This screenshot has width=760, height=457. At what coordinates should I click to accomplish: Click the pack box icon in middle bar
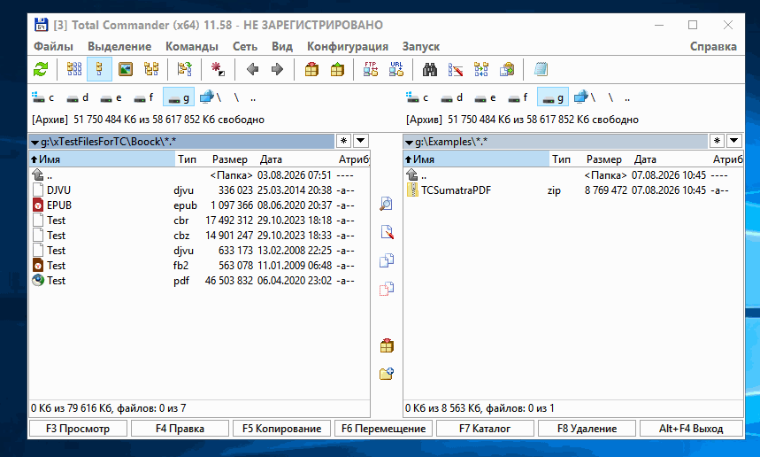pos(387,346)
